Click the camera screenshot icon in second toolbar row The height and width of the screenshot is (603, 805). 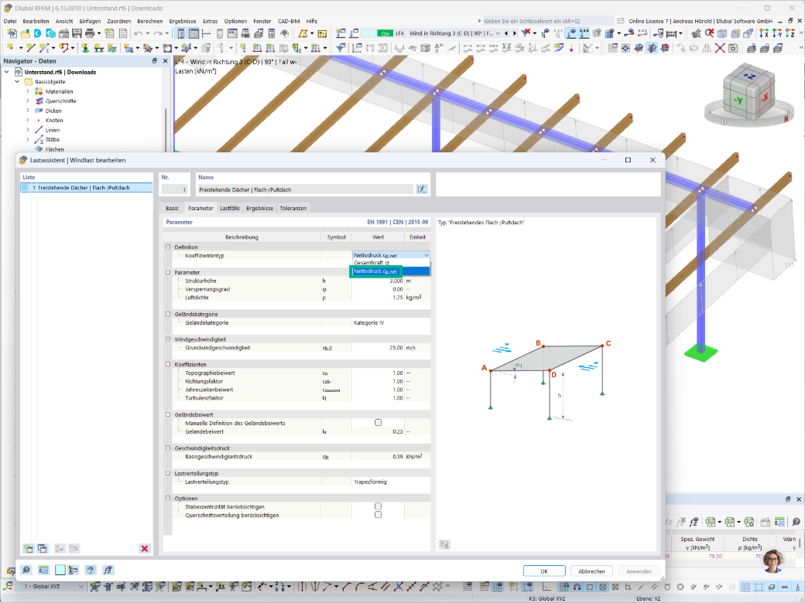pos(733,48)
